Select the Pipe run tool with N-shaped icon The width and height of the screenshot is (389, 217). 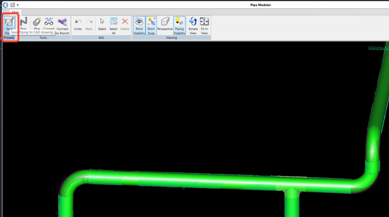tap(23, 22)
